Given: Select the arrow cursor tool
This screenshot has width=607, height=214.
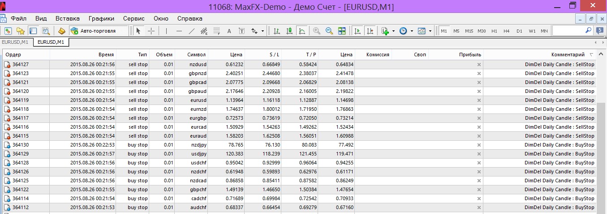Looking at the screenshot, I should click(138, 31).
